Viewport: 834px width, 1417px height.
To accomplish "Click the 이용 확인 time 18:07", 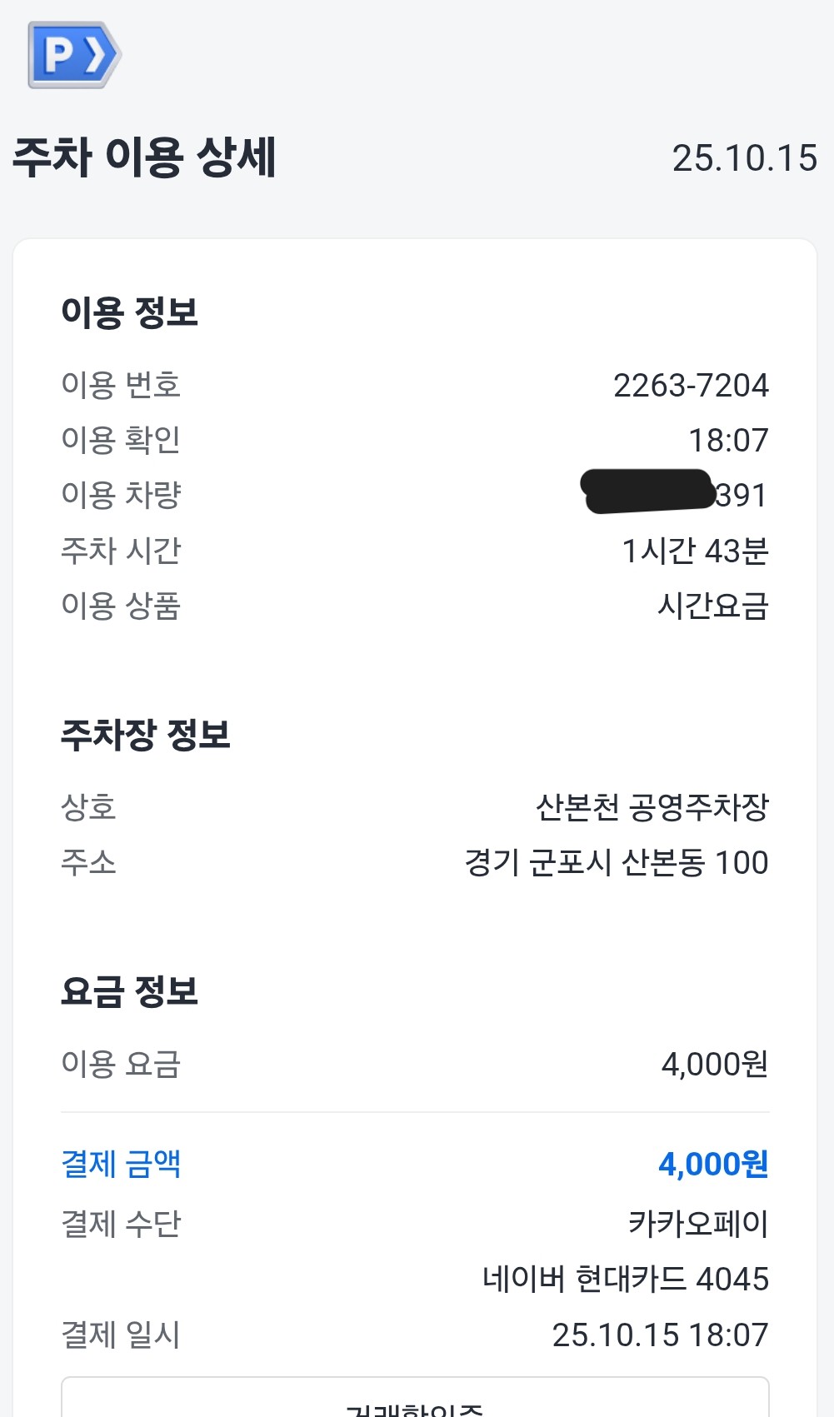I will [x=728, y=440].
